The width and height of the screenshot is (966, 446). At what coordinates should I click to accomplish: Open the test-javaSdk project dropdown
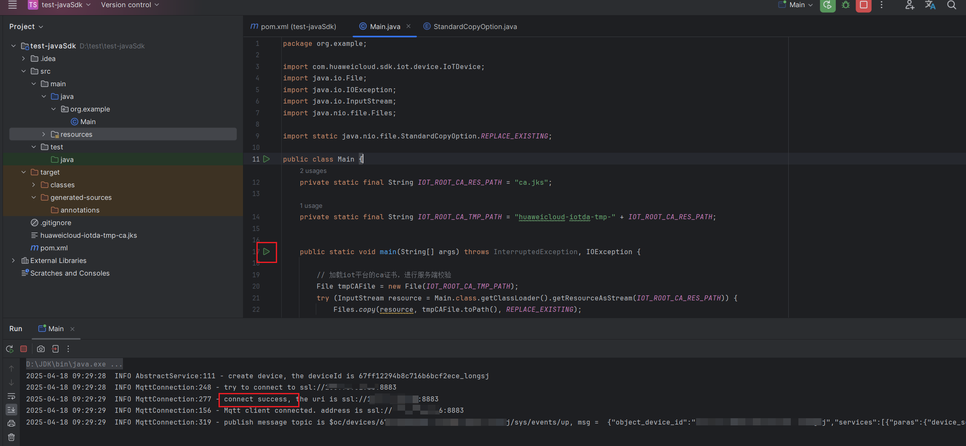(59, 5)
